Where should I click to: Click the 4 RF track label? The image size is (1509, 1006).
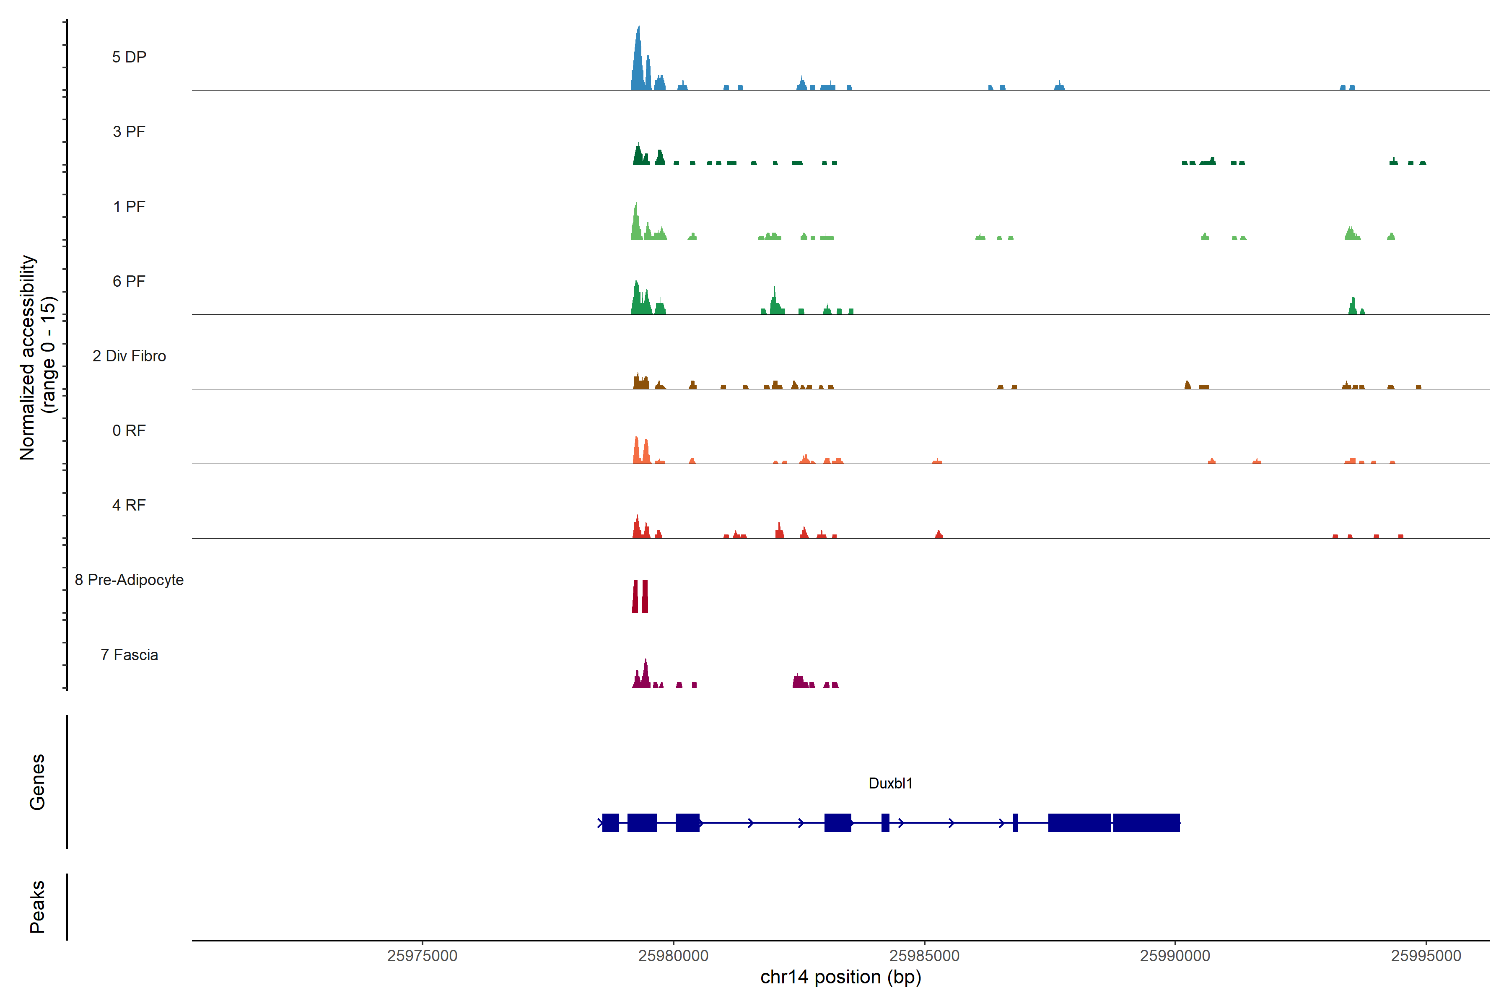tap(129, 505)
